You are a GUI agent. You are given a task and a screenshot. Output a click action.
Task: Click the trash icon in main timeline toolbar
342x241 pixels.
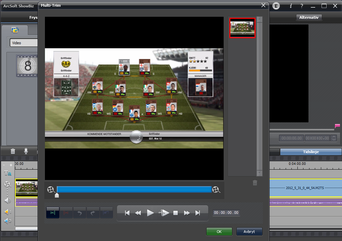pyautogui.click(x=13, y=151)
